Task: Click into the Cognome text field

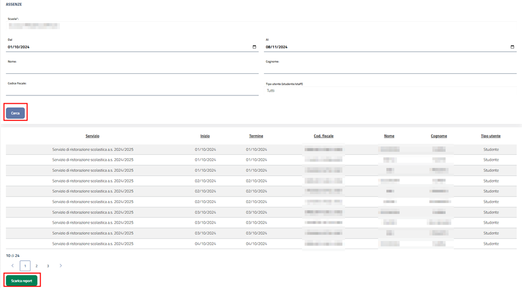Action: pos(391,69)
